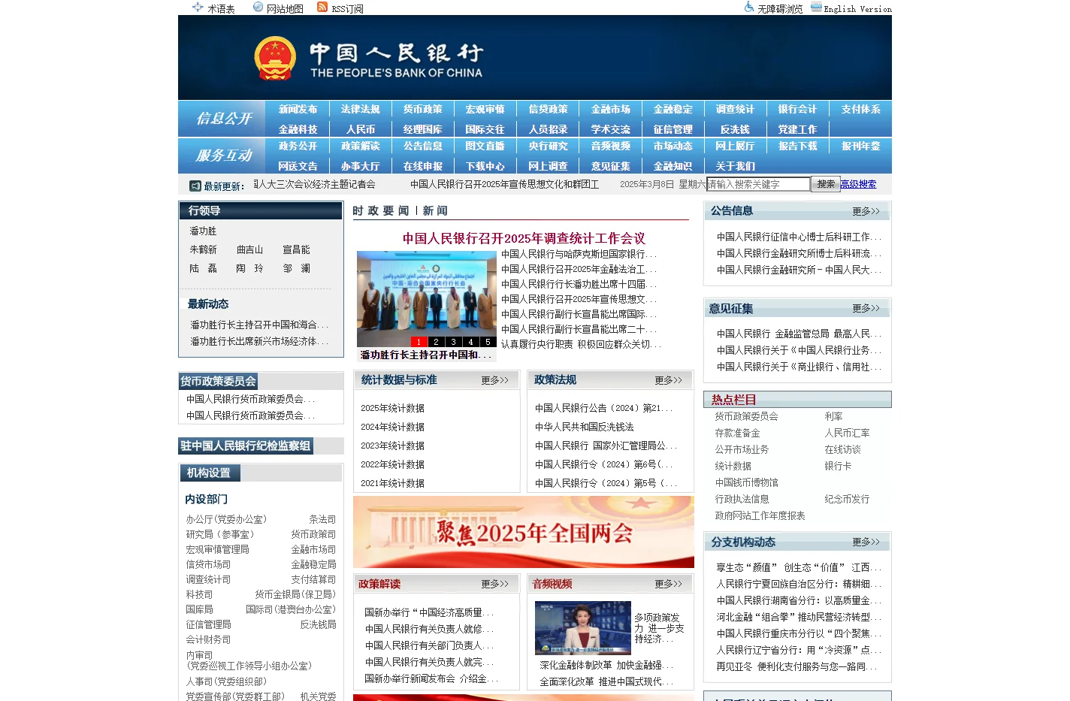Open the 政务公开 menu item
Image resolution: width=1070 pixels, height=701 pixels.
(298, 147)
